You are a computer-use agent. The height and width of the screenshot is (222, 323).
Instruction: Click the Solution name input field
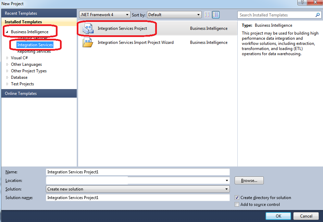coord(138,197)
